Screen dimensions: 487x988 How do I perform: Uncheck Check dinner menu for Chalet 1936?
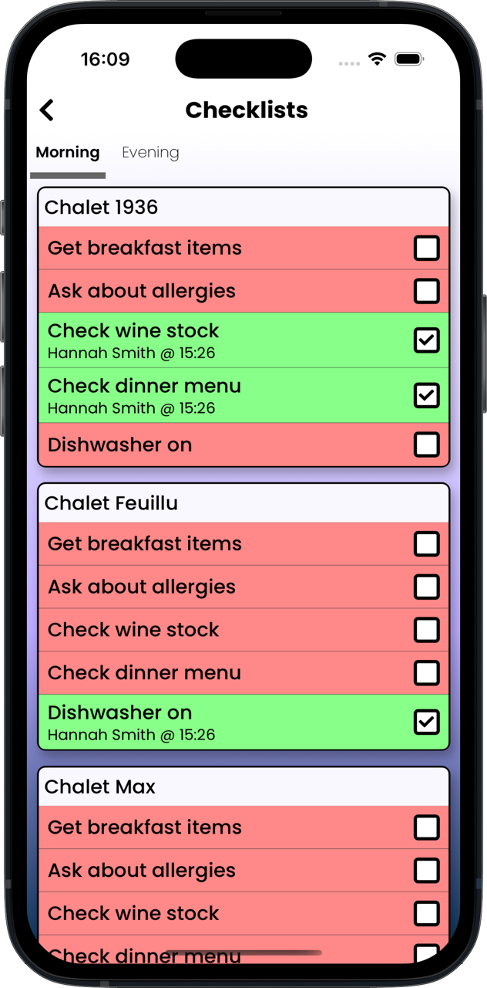pos(426,395)
